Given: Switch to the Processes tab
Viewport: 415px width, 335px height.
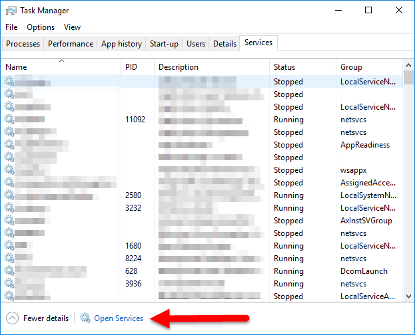Looking at the screenshot, I should point(23,44).
